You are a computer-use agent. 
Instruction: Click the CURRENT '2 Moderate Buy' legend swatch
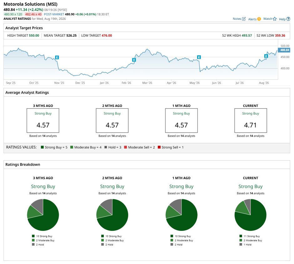(241, 240)
